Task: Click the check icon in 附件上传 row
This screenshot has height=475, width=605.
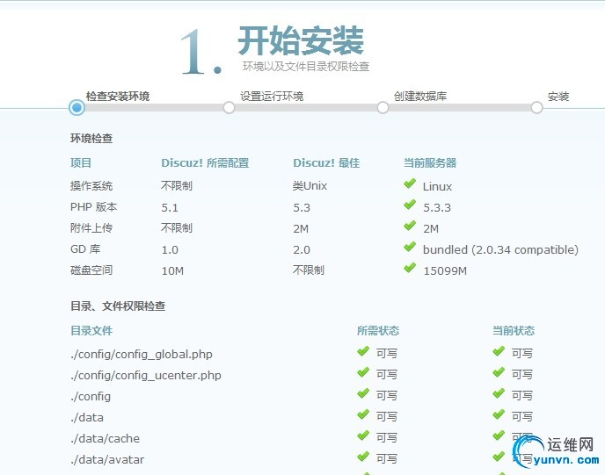Action: click(x=410, y=226)
